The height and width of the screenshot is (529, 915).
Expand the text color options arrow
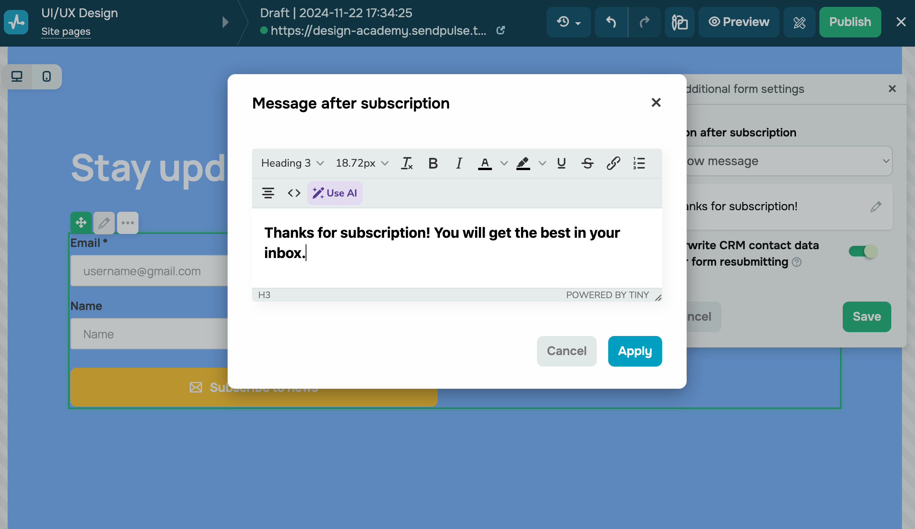pyautogui.click(x=504, y=163)
